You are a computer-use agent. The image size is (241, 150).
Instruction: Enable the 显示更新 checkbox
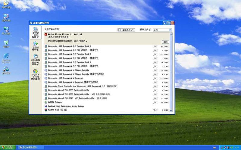119,30
